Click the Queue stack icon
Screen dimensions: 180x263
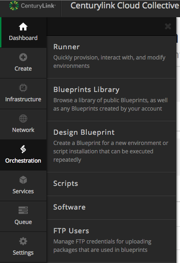coord(23,210)
